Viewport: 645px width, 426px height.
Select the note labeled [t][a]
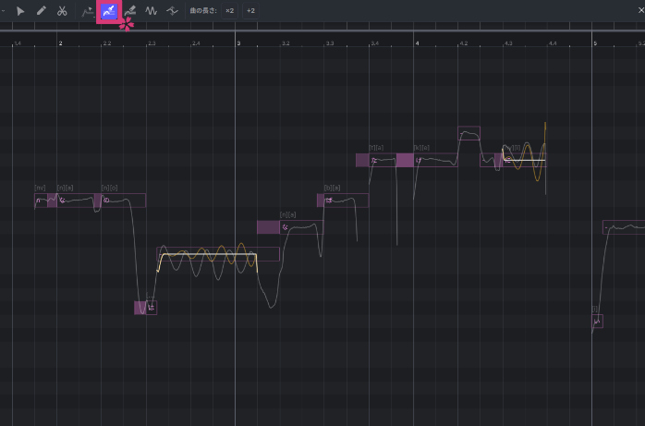click(383, 160)
